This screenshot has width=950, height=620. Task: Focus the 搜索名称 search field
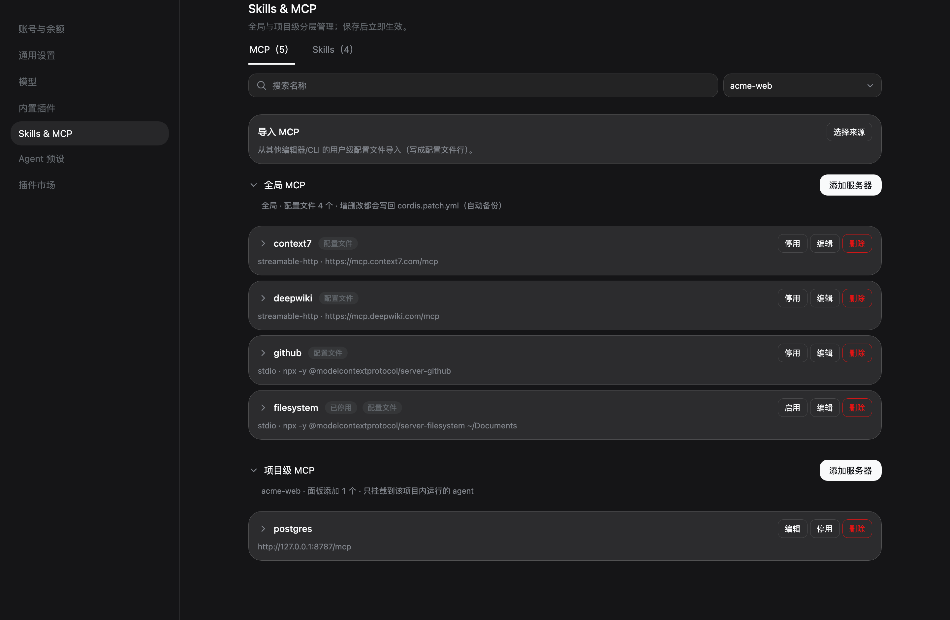click(x=483, y=85)
